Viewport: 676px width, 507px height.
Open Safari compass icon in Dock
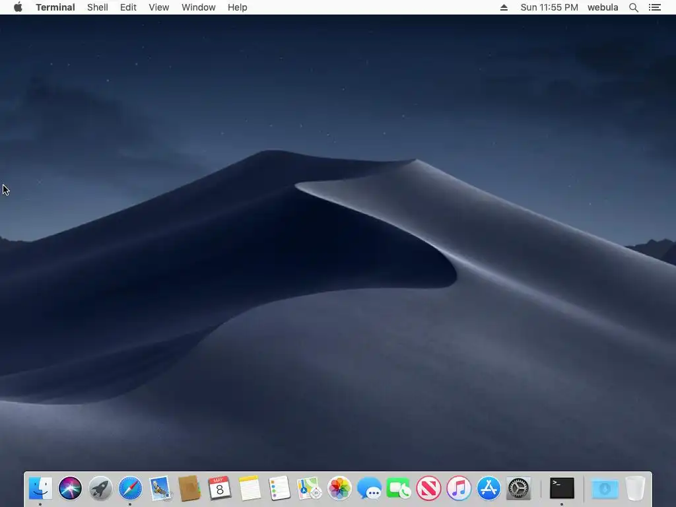tap(130, 489)
